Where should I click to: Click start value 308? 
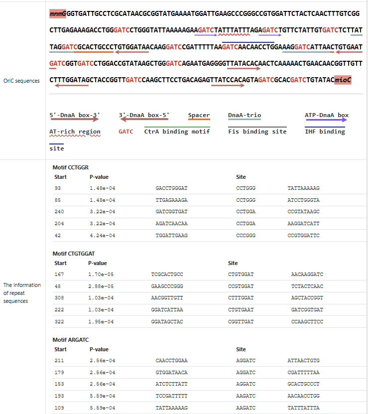click(59, 298)
